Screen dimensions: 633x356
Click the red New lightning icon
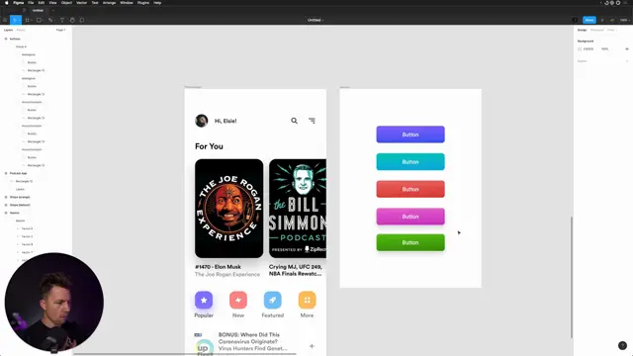238,300
